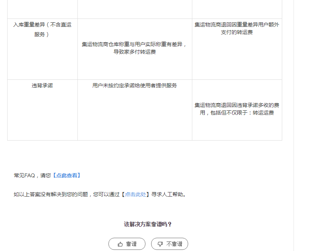Select the 入库重量差异（不含直运服务） table cell
Screen dimensions: 320x251
(x=42, y=28)
